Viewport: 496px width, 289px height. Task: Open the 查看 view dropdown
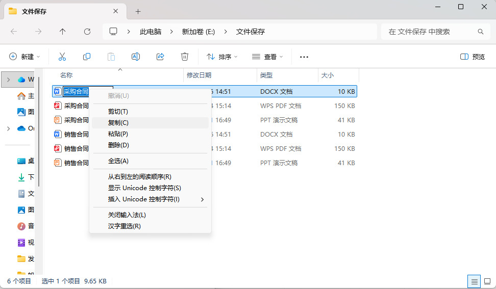point(267,57)
